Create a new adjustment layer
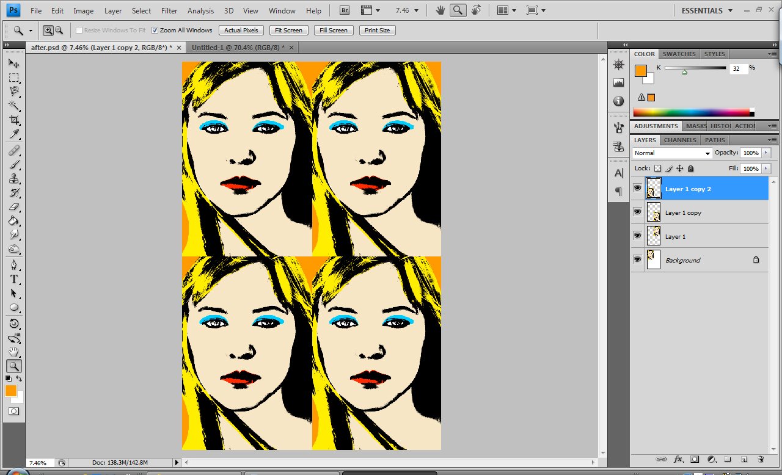782x475 pixels. 711,459
